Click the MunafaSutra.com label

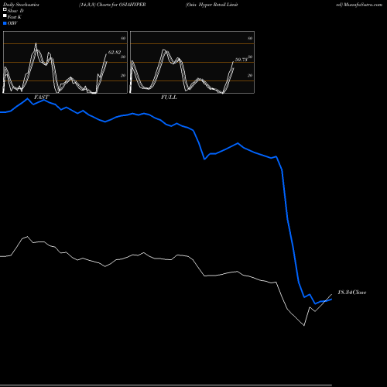[x=363, y=5]
